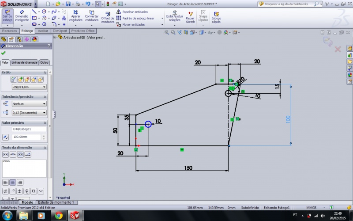Open the Outro tab
The width and height of the screenshot is (353, 221).
pyautogui.click(x=44, y=62)
